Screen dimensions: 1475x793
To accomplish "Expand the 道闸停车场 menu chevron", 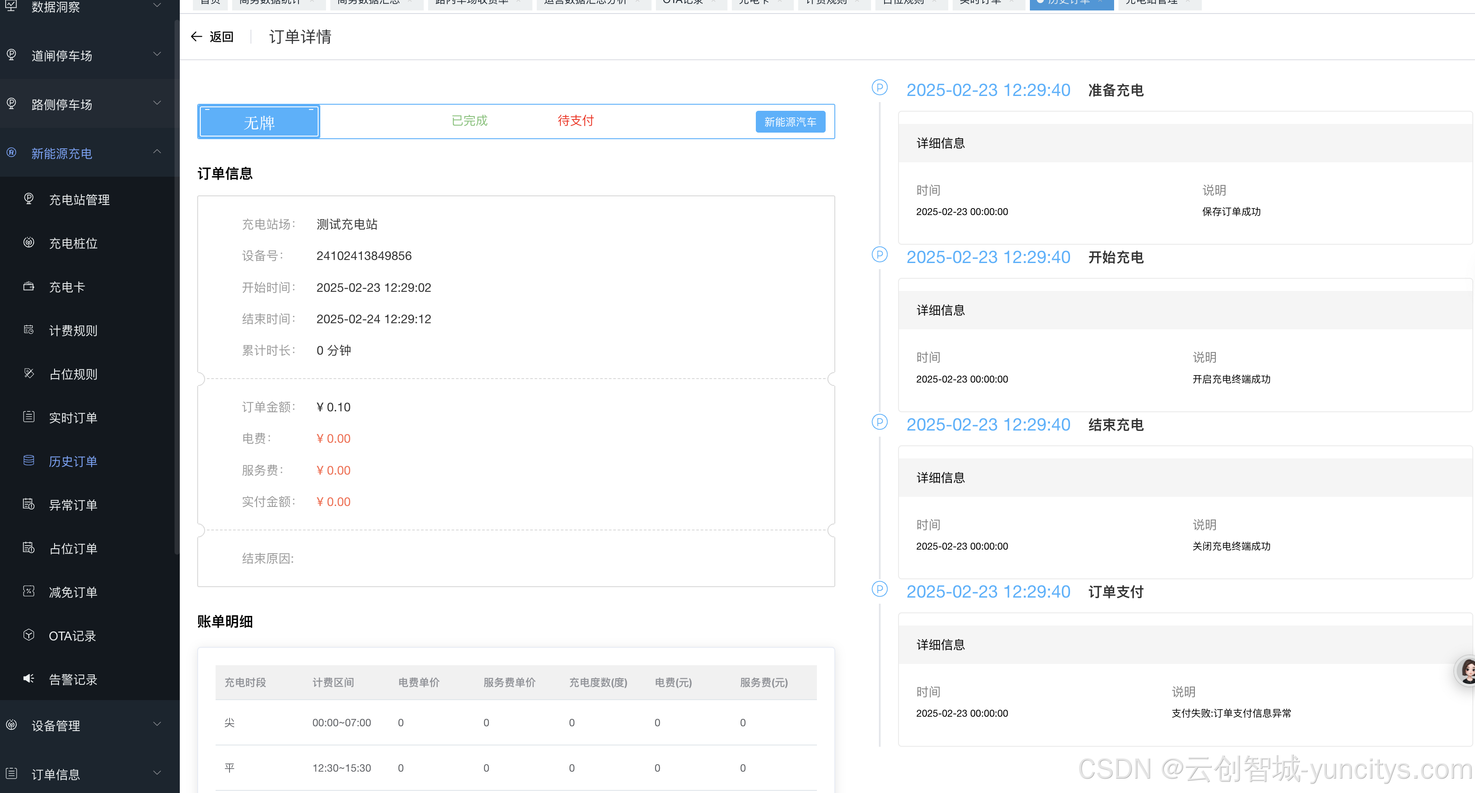I will click(157, 55).
